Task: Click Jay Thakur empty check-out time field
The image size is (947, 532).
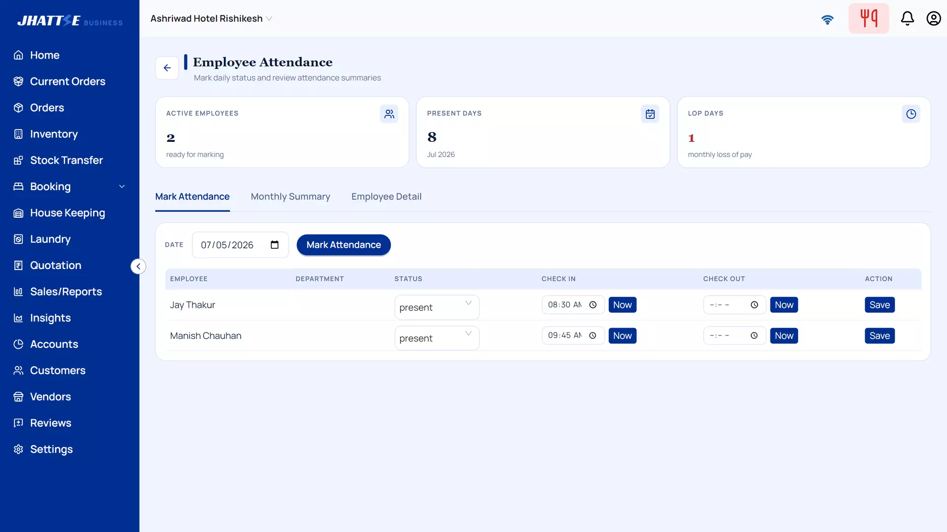Action: [x=734, y=305]
